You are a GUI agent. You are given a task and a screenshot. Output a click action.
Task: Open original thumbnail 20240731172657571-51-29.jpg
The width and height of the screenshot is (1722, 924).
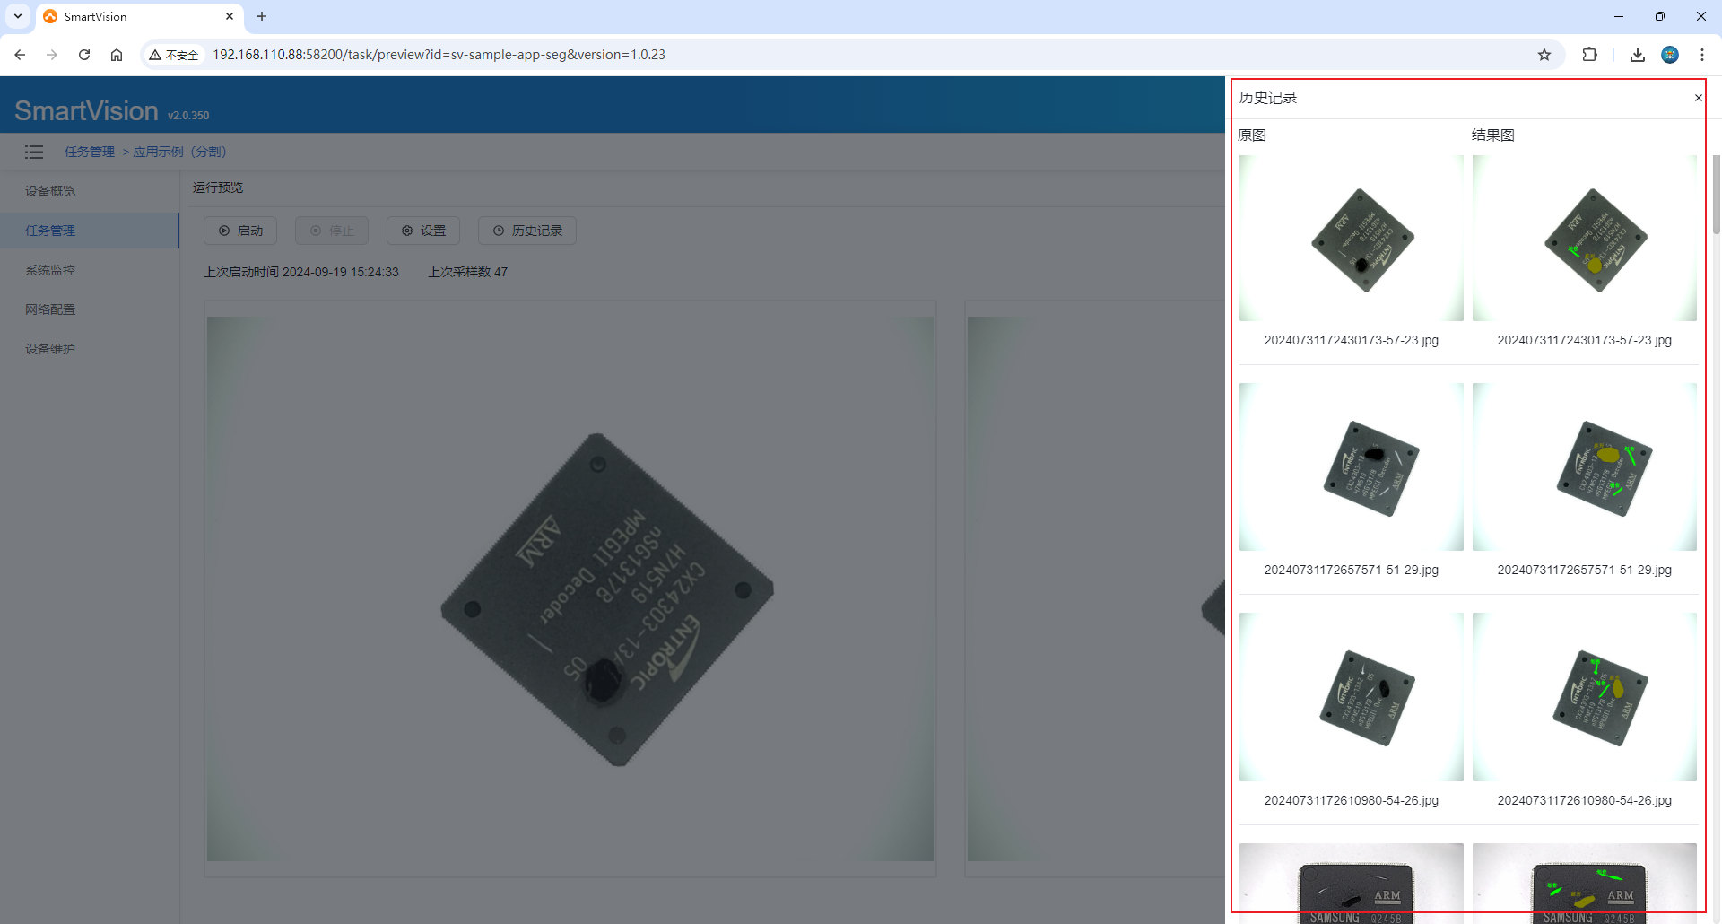pyautogui.click(x=1351, y=466)
